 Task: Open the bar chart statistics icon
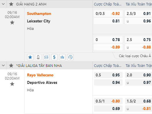[62, 57]
